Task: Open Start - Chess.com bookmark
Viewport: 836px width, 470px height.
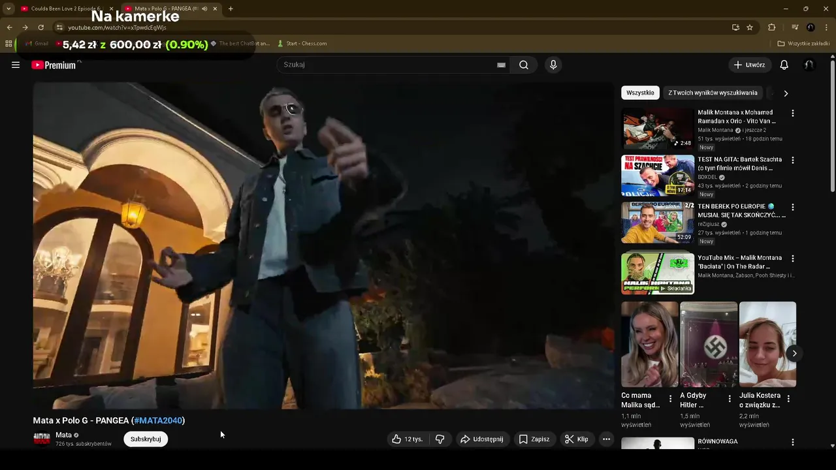Action: pyautogui.click(x=302, y=44)
